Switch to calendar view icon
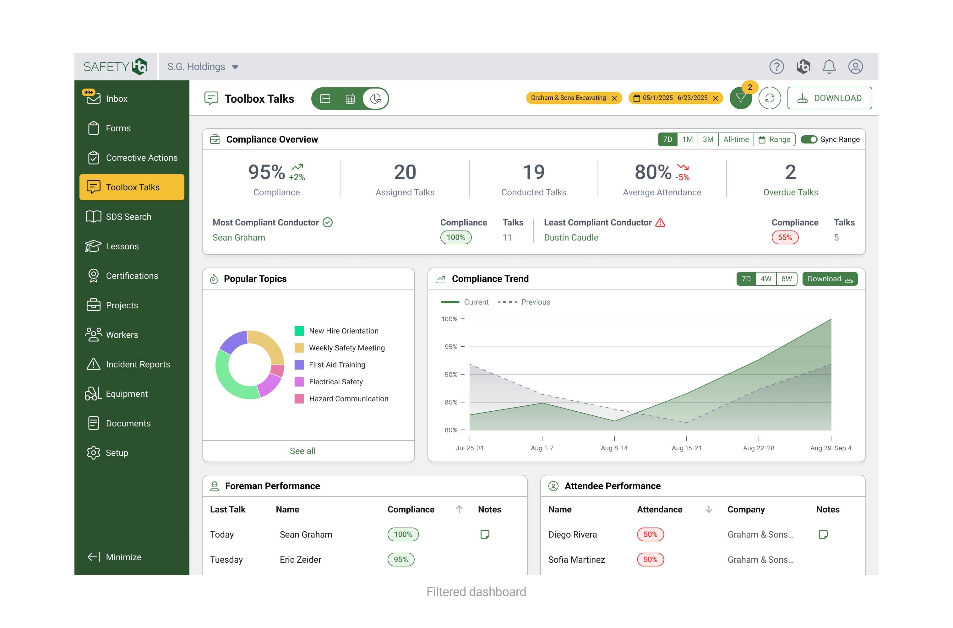This screenshot has height=628, width=953. (350, 99)
